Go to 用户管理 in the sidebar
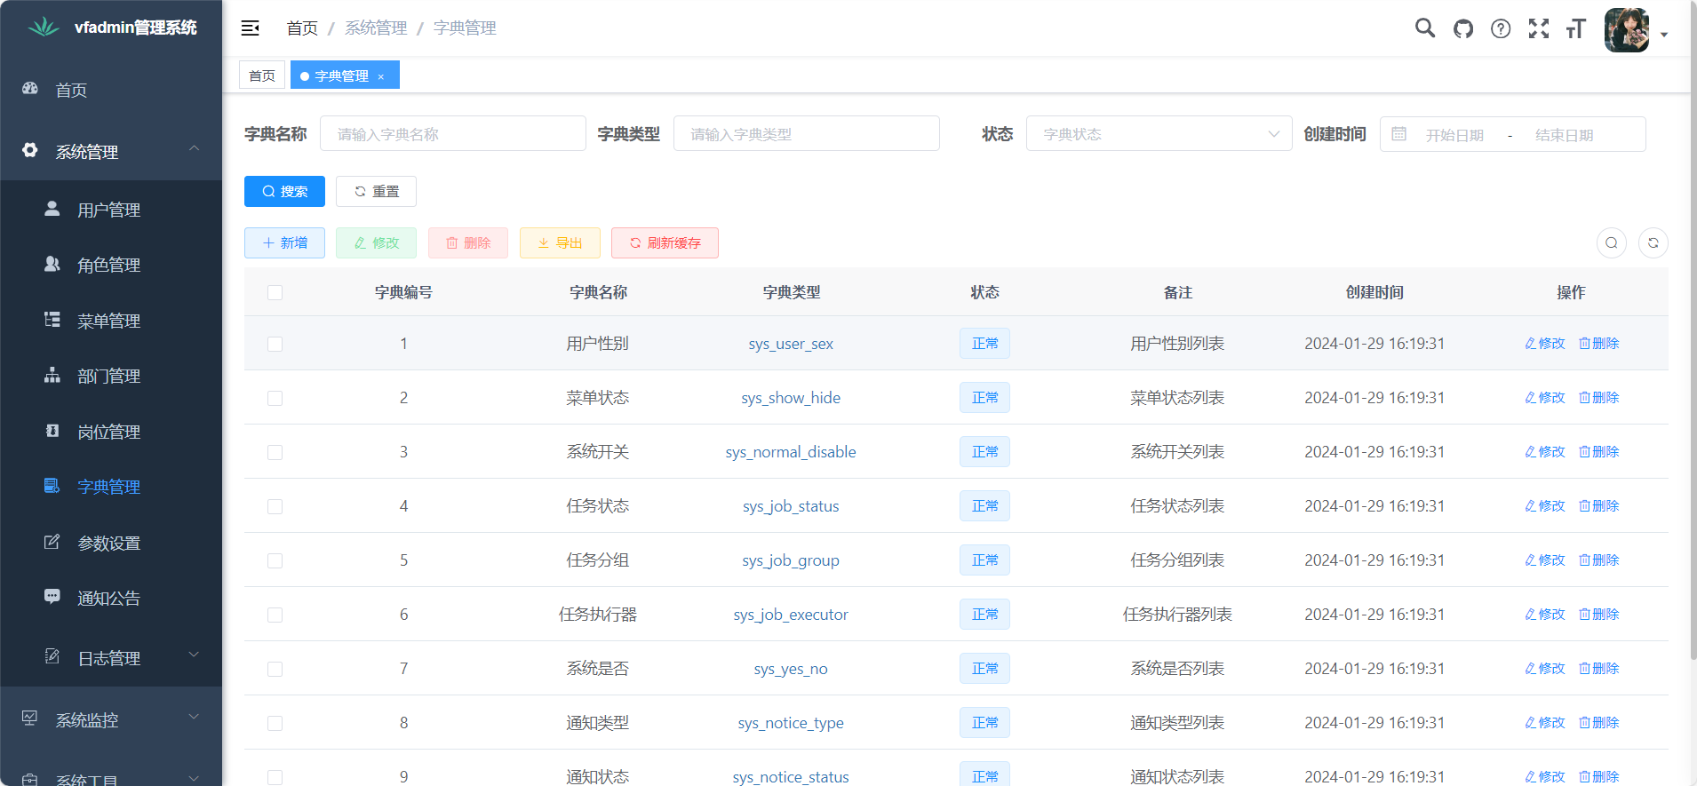The width and height of the screenshot is (1697, 786). tap(108, 210)
